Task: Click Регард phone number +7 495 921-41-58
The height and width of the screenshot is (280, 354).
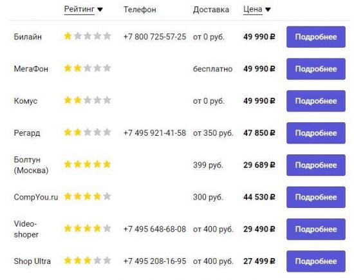Action: pos(154,133)
